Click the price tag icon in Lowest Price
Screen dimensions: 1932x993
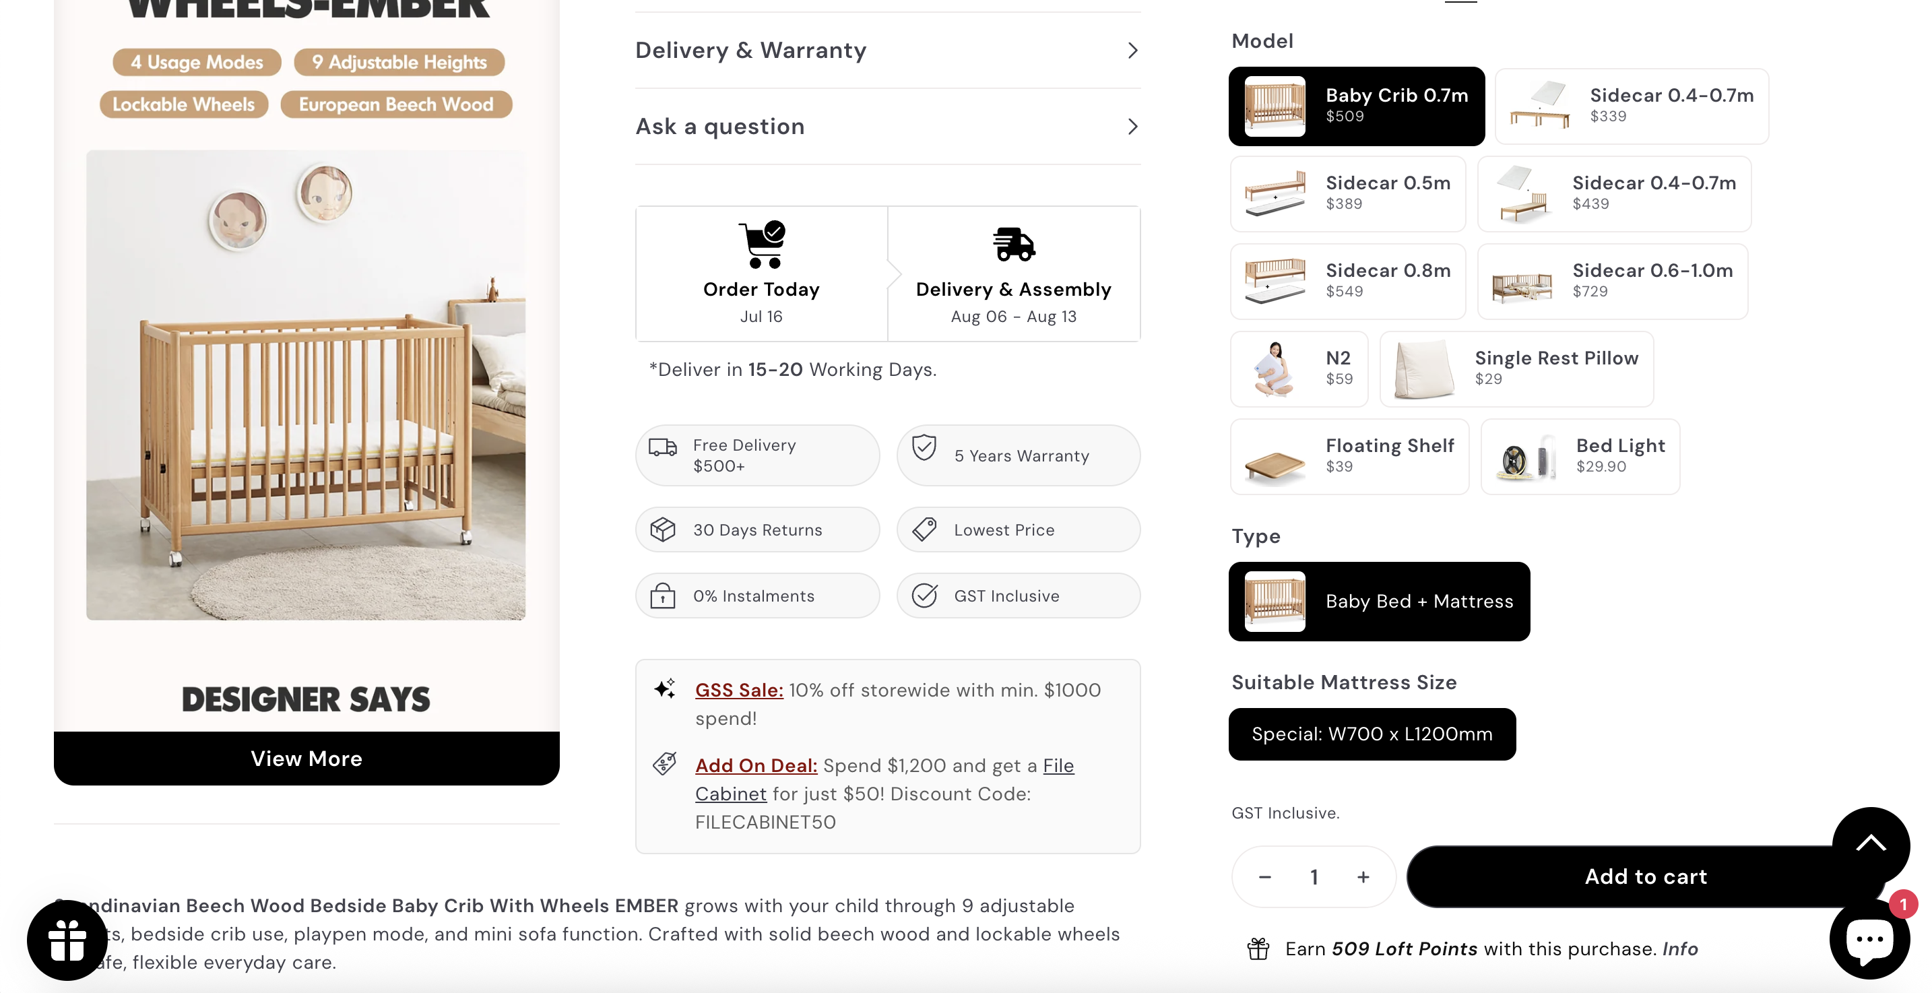point(924,530)
